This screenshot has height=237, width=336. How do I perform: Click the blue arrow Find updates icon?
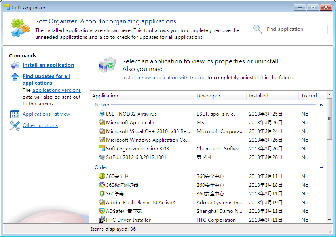[15, 78]
